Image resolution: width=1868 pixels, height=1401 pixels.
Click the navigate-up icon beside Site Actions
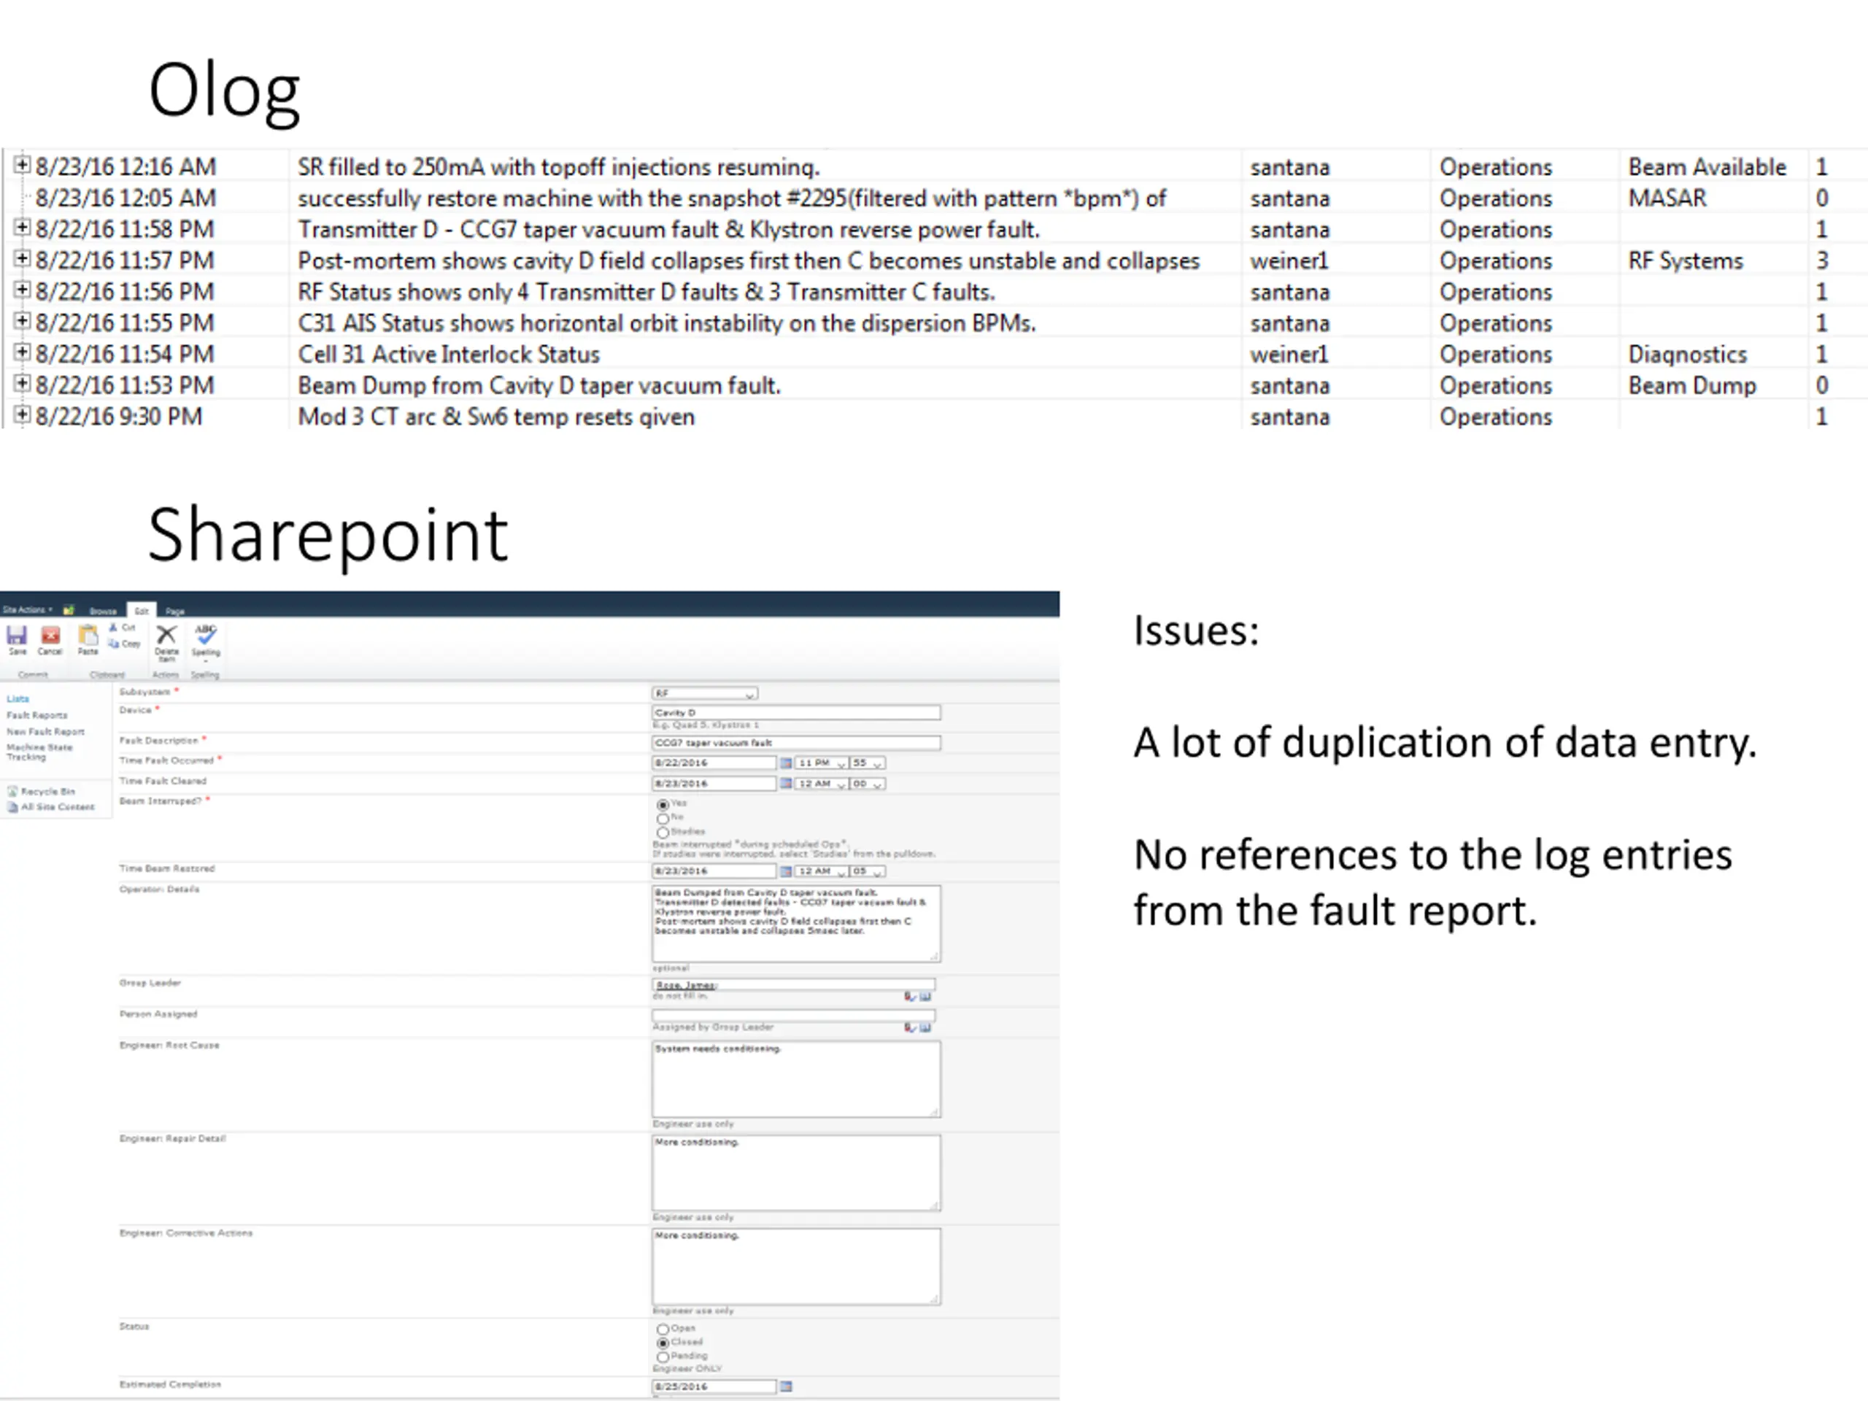[x=69, y=610]
